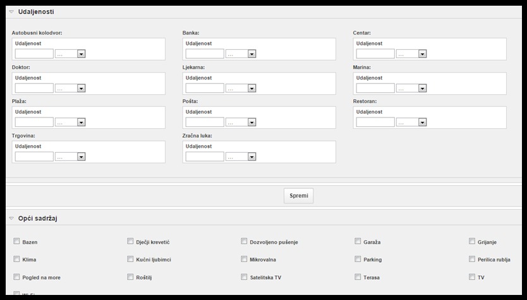Toggle the Dječji krevetić checkbox
The width and height of the screenshot is (527, 300).
click(130, 241)
